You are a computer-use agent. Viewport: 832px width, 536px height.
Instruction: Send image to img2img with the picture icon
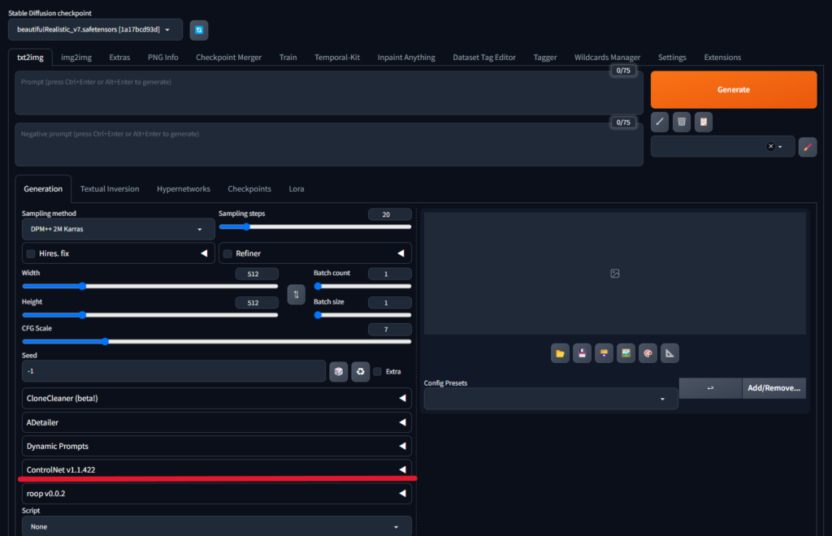(x=626, y=353)
